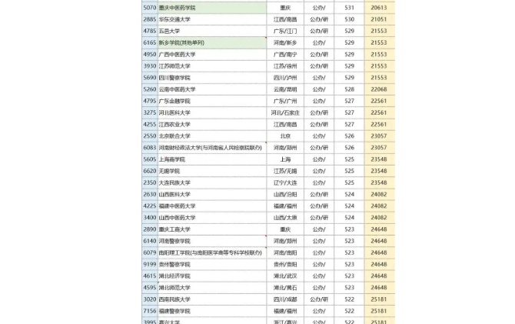Select location cell 广西/南宁
The image size is (515, 324).
pos(285,55)
